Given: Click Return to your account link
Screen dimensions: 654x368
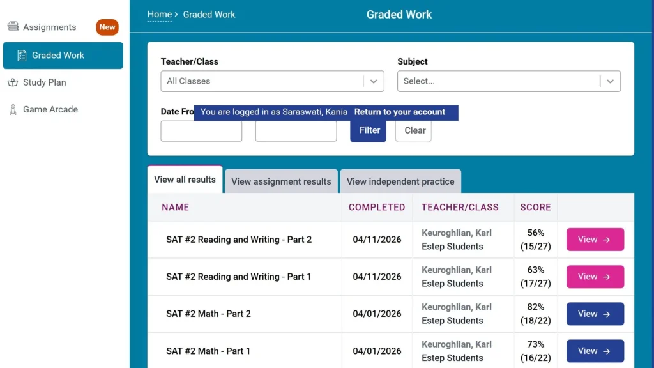Looking at the screenshot, I should pyautogui.click(x=400, y=112).
